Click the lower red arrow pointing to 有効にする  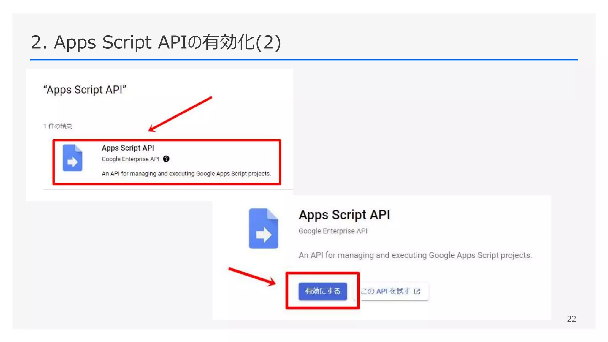(x=252, y=276)
